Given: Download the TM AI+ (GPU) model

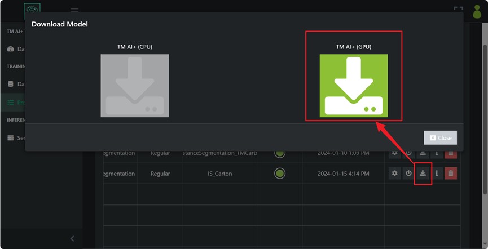Looking at the screenshot, I should click(354, 86).
